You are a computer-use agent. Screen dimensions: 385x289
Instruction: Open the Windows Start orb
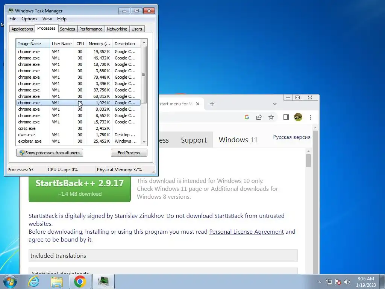point(10,281)
